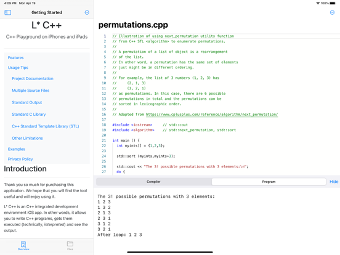The image size is (340, 255).
Task: Click the 'int myints[] = {1,2,3};' line
Action: [140, 146]
